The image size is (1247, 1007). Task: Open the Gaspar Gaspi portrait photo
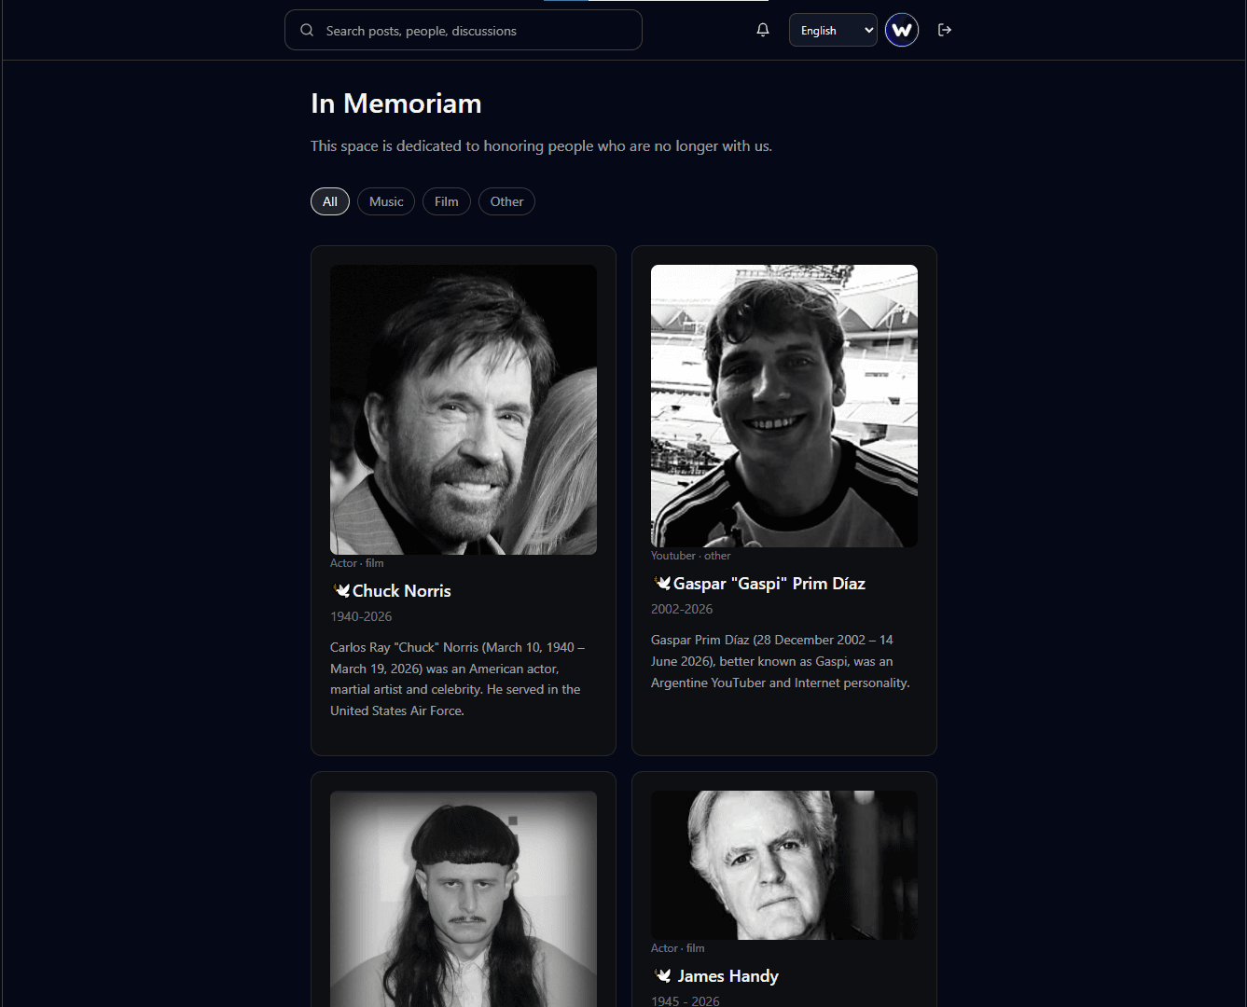pos(784,406)
